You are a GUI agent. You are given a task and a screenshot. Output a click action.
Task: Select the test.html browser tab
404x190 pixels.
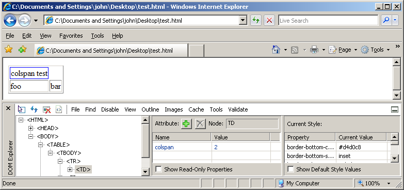[x=111, y=50]
